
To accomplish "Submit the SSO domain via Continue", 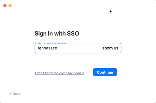I will pyautogui.click(x=105, y=72).
